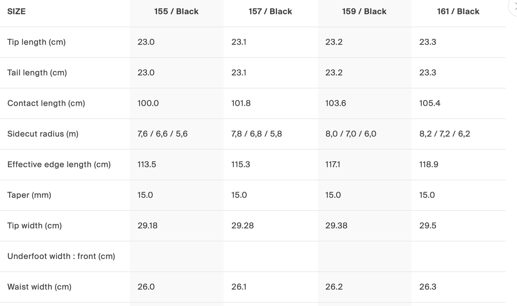Viewport: 517px width, 306px height.
Task: Select the 8,2 / 7,2 / 6,2 sidecut value
Action: click(444, 134)
